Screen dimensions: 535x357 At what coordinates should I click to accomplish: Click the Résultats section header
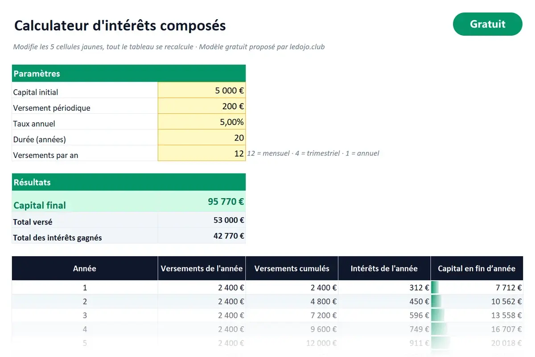[129, 182]
